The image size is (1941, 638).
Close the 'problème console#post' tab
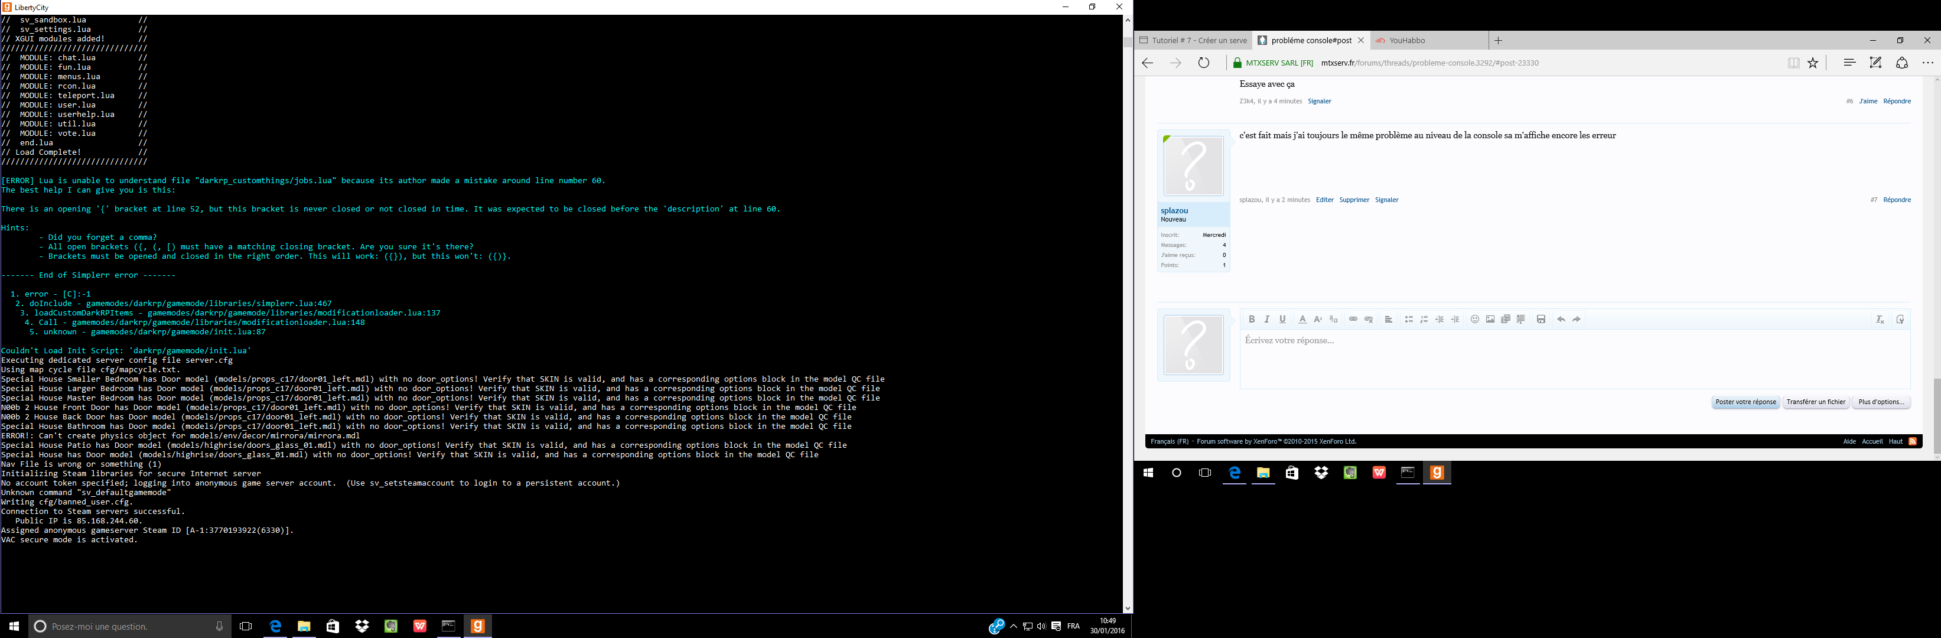click(1361, 41)
